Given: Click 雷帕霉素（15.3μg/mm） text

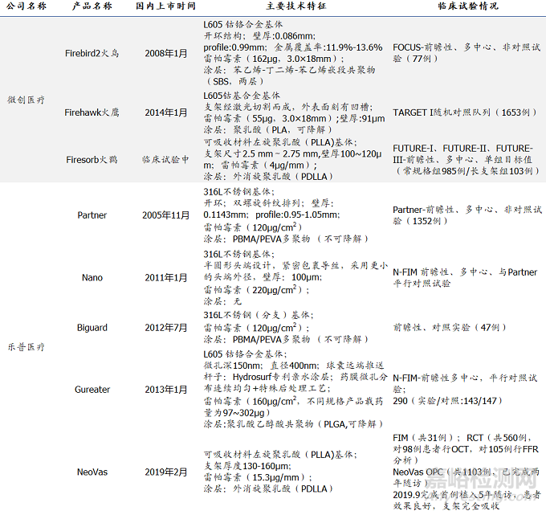Looking at the screenshot, I should [258, 477].
